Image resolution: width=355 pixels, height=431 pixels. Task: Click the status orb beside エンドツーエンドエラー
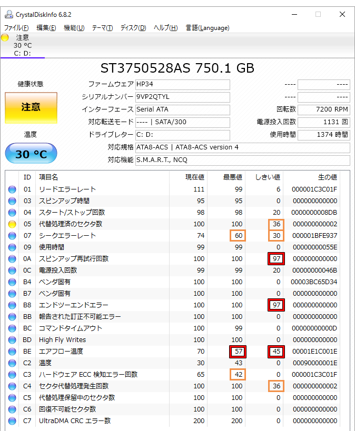[12, 305]
